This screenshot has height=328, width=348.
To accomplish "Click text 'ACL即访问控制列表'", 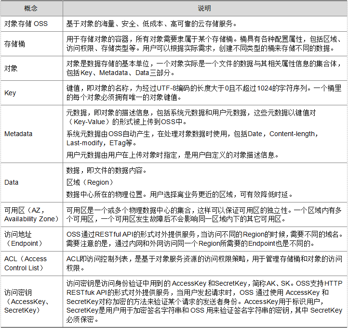I will tap(97, 259).
